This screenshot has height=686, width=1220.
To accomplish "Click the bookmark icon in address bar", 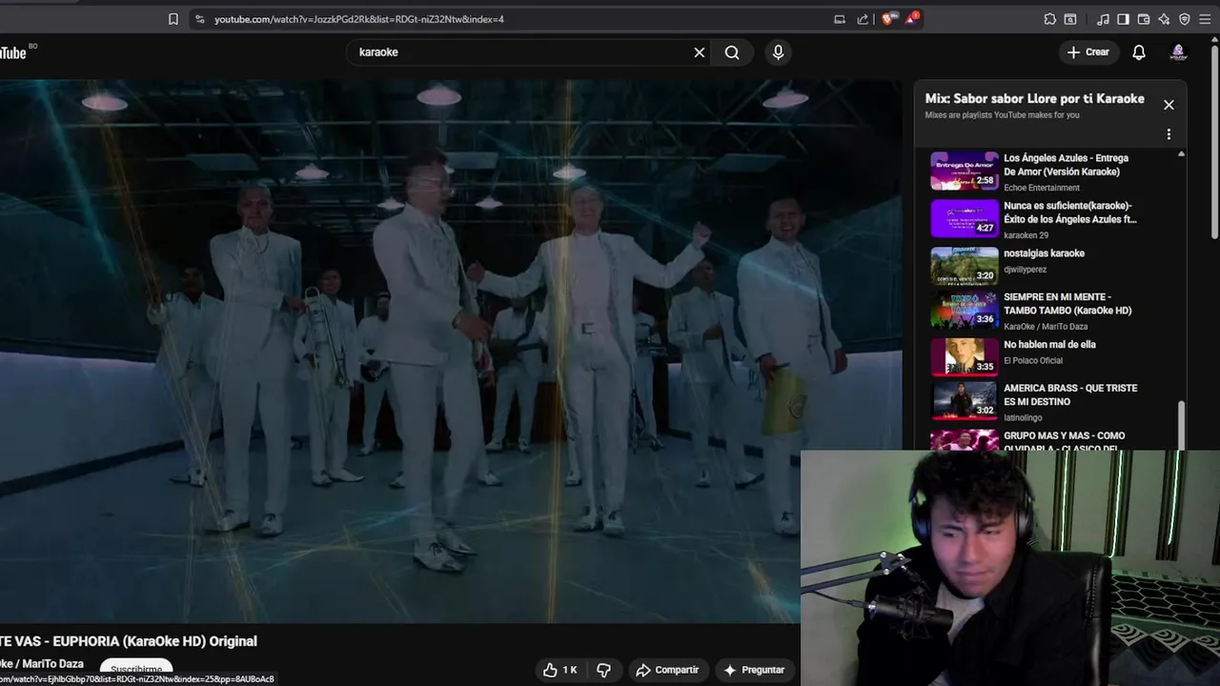I will [x=173, y=19].
